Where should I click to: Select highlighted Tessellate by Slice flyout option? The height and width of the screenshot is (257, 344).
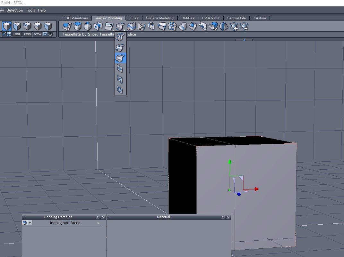(120, 58)
